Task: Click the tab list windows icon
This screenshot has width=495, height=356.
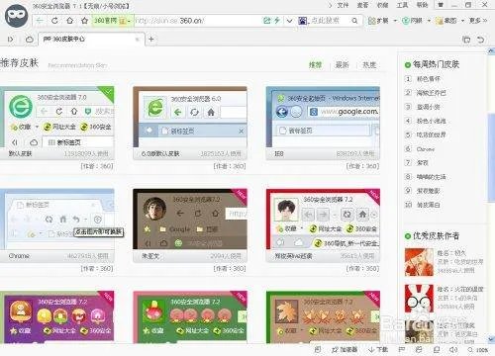Action: tap(466, 40)
